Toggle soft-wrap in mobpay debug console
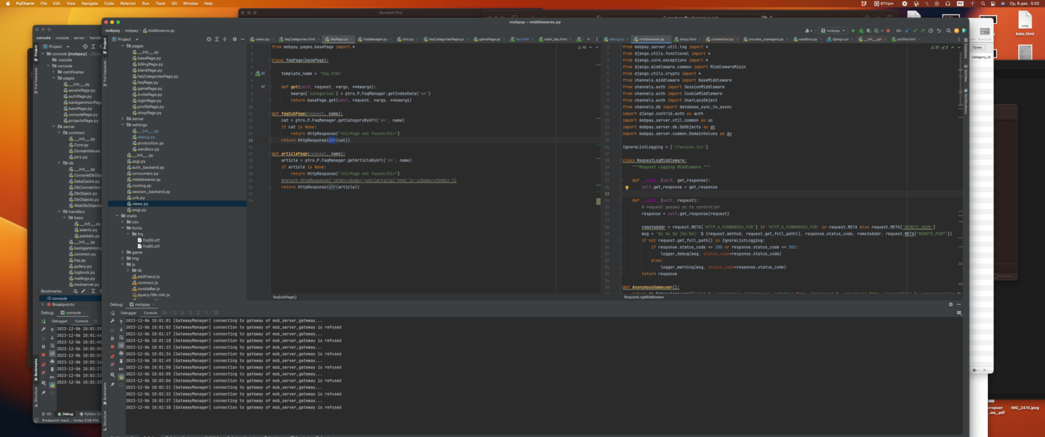The height and width of the screenshot is (437, 1045). (x=121, y=337)
